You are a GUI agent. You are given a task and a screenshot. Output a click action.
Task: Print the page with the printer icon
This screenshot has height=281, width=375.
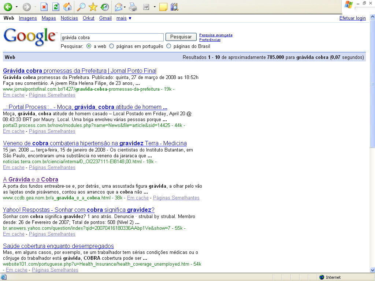click(x=133, y=7)
